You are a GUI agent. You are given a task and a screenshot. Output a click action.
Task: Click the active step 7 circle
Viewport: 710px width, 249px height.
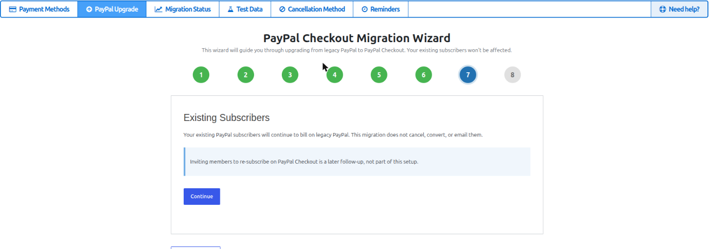point(468,75)
